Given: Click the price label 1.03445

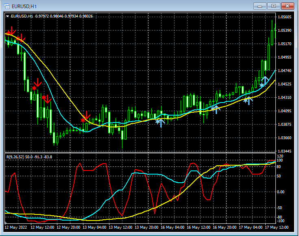Looking at the screenshot, I should tap(284, 151).
